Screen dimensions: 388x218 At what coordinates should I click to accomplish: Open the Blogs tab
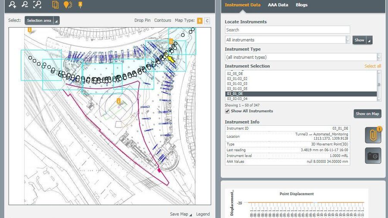301,5
